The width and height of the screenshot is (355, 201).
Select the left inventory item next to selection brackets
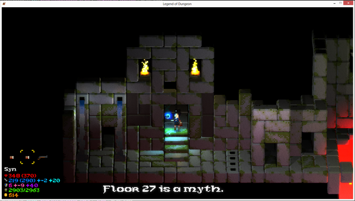tap(12, 157)
